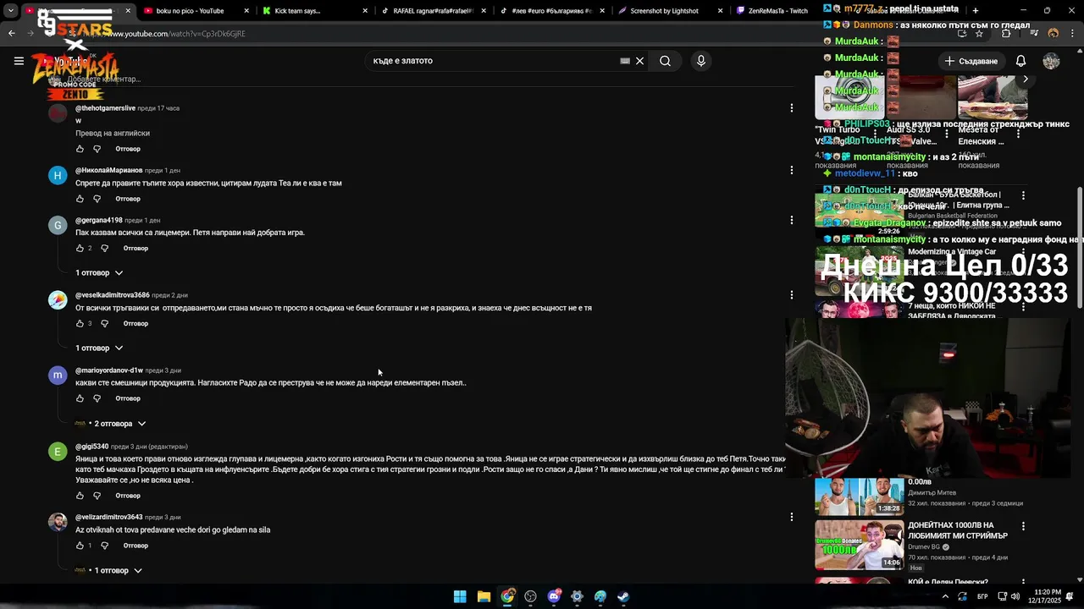Go back with browser back arrow
The image size is (1084, 609).
pos(11,34)
